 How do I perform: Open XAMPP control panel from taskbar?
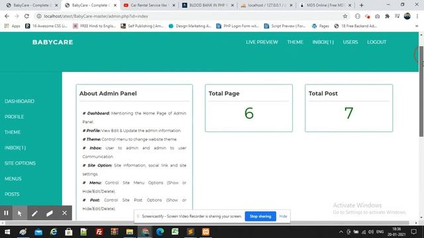coord(205,232)
